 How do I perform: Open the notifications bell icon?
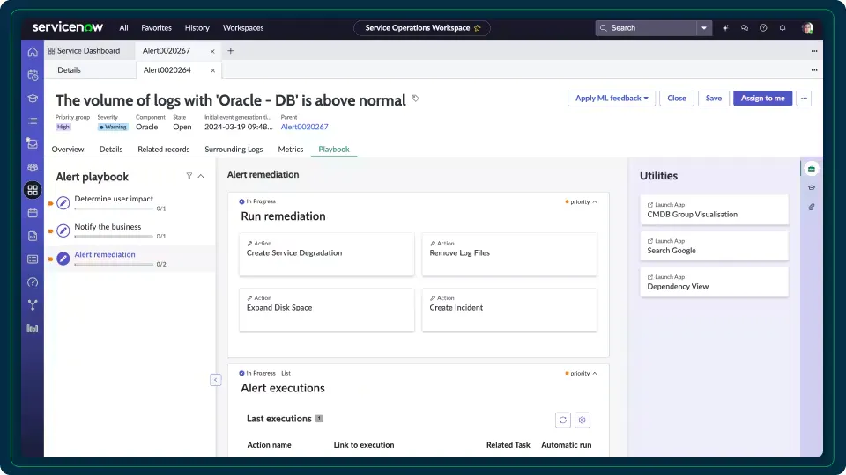783,28
